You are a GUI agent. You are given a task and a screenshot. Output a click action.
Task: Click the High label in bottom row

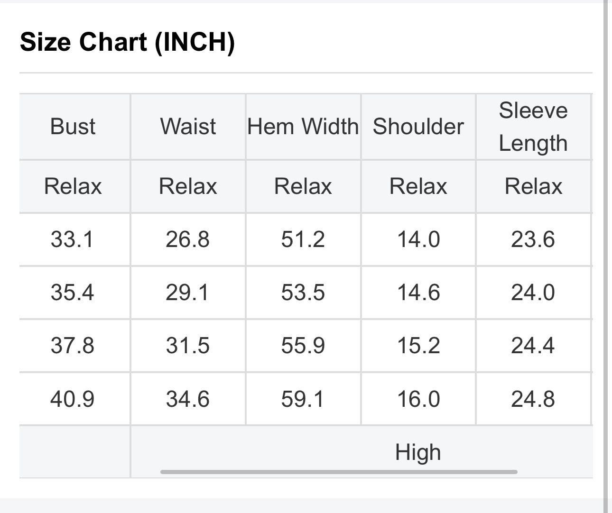pyautogui.click(x=418, y=452)
